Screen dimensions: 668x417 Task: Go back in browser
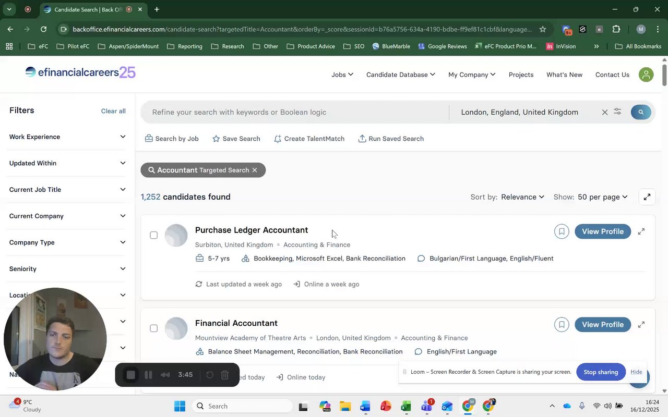10,29
